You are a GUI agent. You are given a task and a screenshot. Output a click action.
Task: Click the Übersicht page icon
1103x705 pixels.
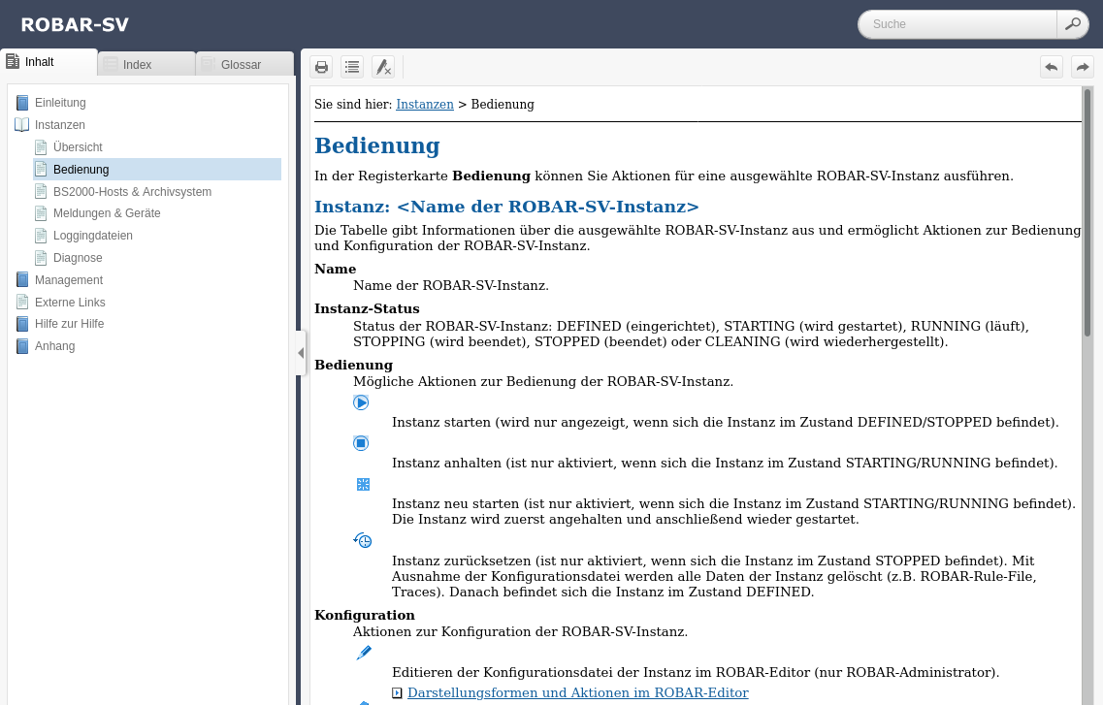41,146
